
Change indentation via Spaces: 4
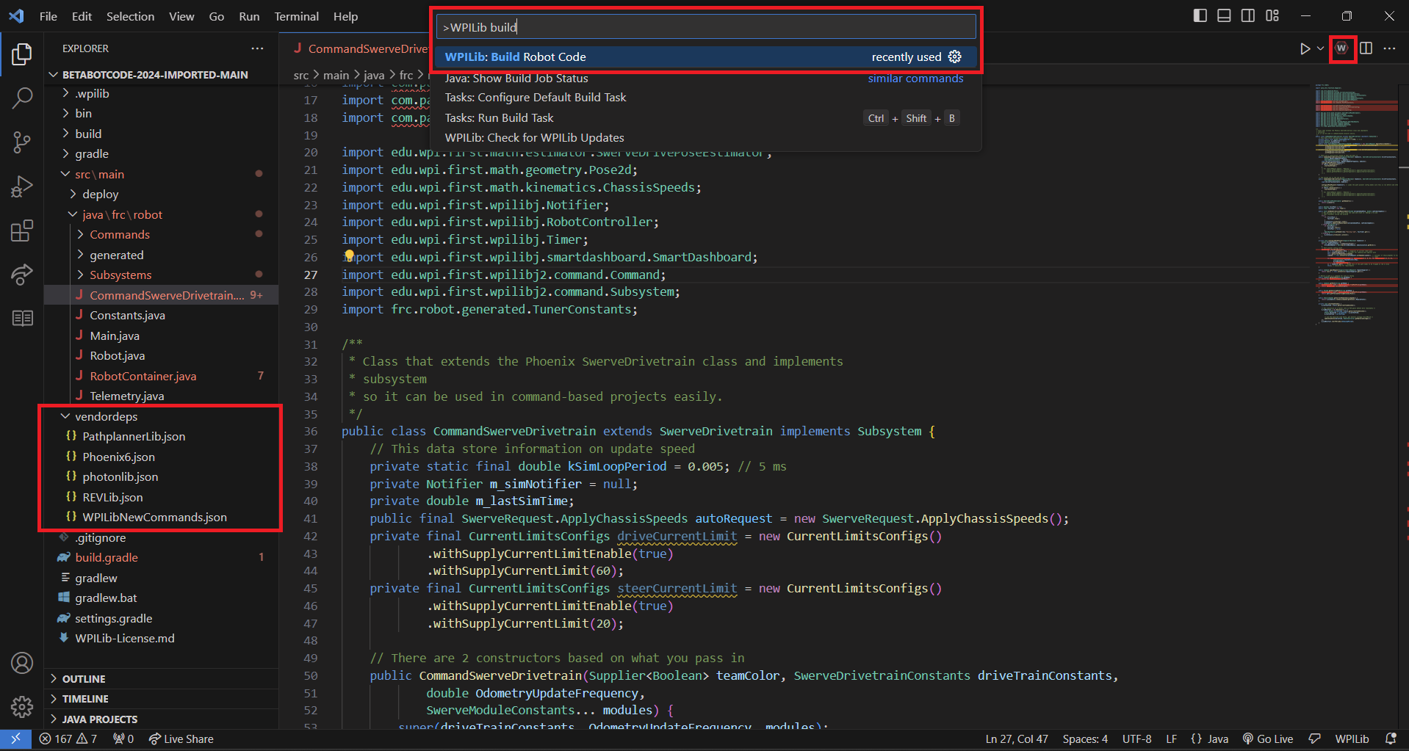[x=1085, y=739]
